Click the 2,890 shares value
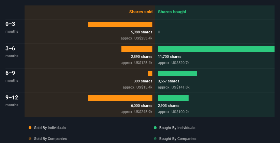 point(142,57)
